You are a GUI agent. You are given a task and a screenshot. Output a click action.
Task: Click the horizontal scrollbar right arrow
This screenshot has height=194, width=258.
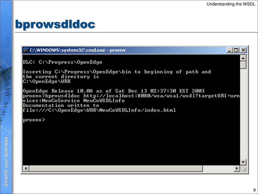click(237, 168)
